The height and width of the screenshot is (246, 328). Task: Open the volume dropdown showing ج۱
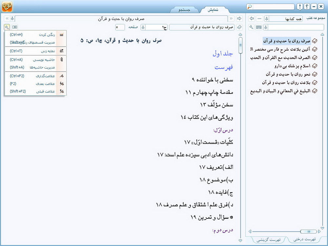tap(143, 27)
